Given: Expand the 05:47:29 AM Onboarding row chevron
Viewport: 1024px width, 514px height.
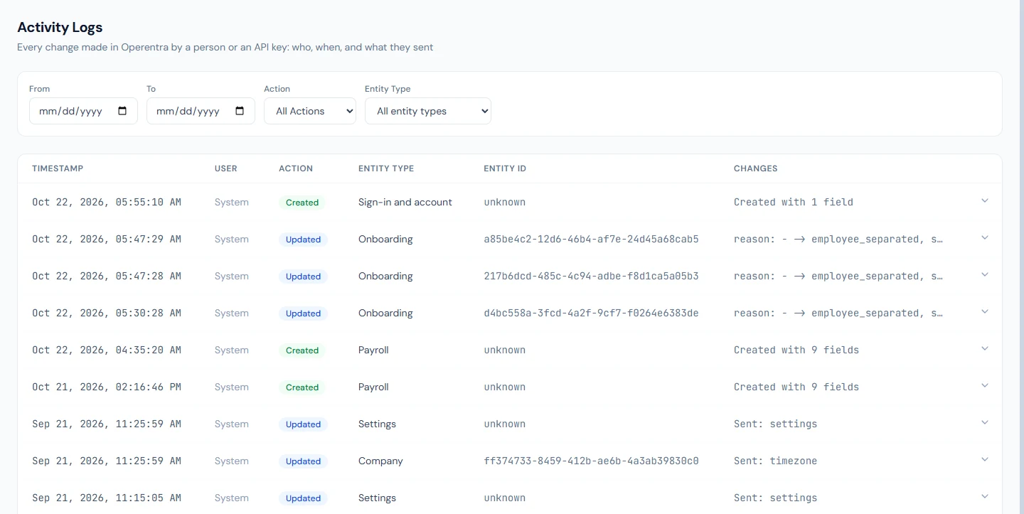Looking at the screenshot, I should tap(985, 238).
